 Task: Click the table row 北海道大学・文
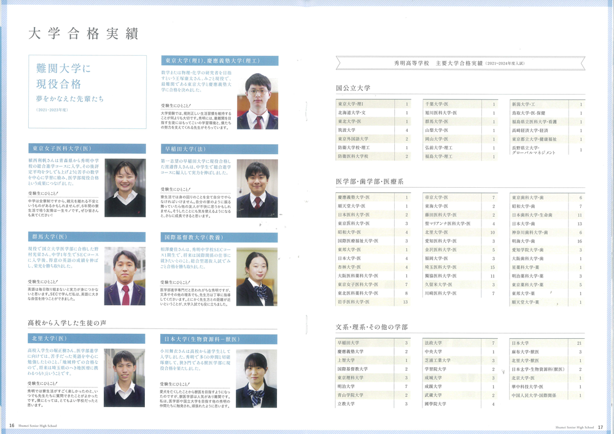click(x=373, y=113)
